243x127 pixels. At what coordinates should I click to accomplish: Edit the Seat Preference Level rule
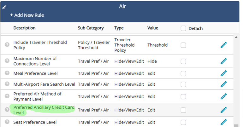[x=224, y=122]
